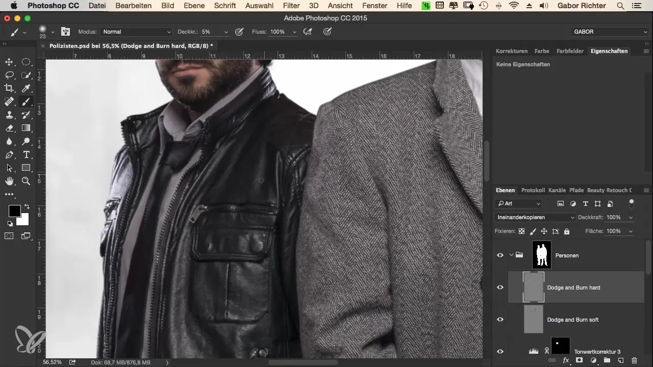Open the Brush panel toggle icon
The width and height of the screenshot is (653, 367).
65,32
